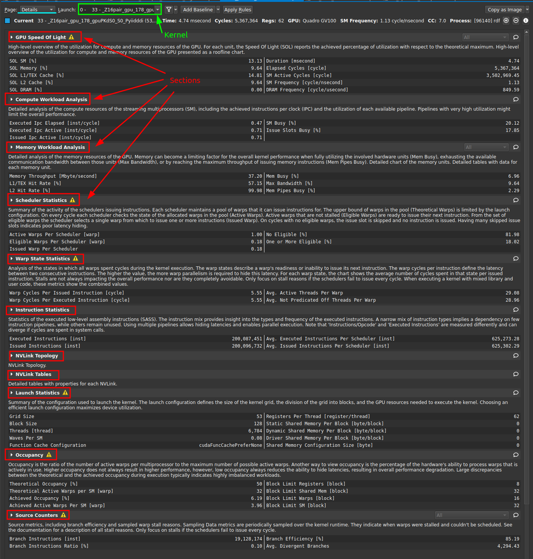Expand the Instruction Statistics section
This screenshot has width=533, height=559.
point(12,310)
